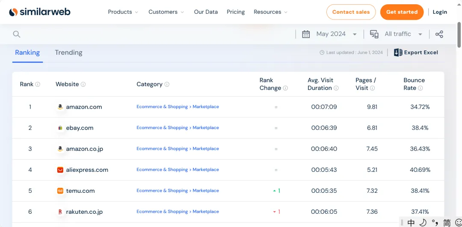This screenshot has width=462, height=227.
Task: Click the 7.45 pages per visit cell
Action: click(372, 149)
